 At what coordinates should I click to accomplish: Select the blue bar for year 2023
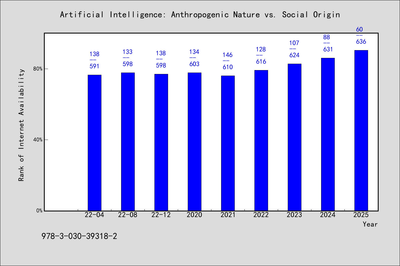pyautogui.click(x=294, y=137)
